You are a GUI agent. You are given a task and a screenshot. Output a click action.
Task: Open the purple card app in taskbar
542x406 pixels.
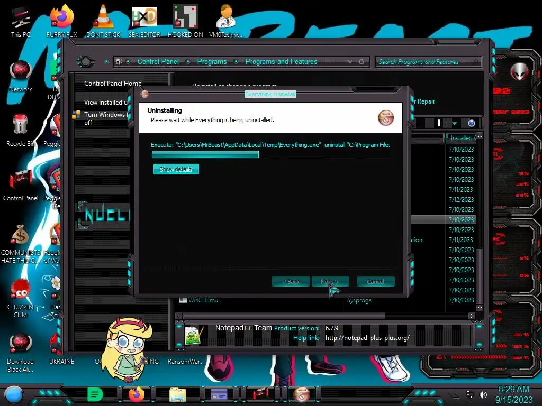[219, 394]
